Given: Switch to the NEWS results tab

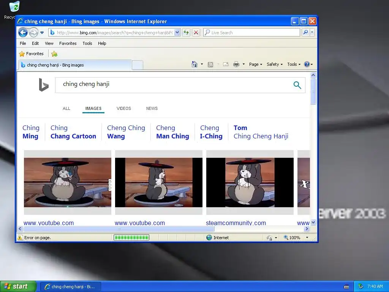Looking at the screenshot, I should click(152, 108).
